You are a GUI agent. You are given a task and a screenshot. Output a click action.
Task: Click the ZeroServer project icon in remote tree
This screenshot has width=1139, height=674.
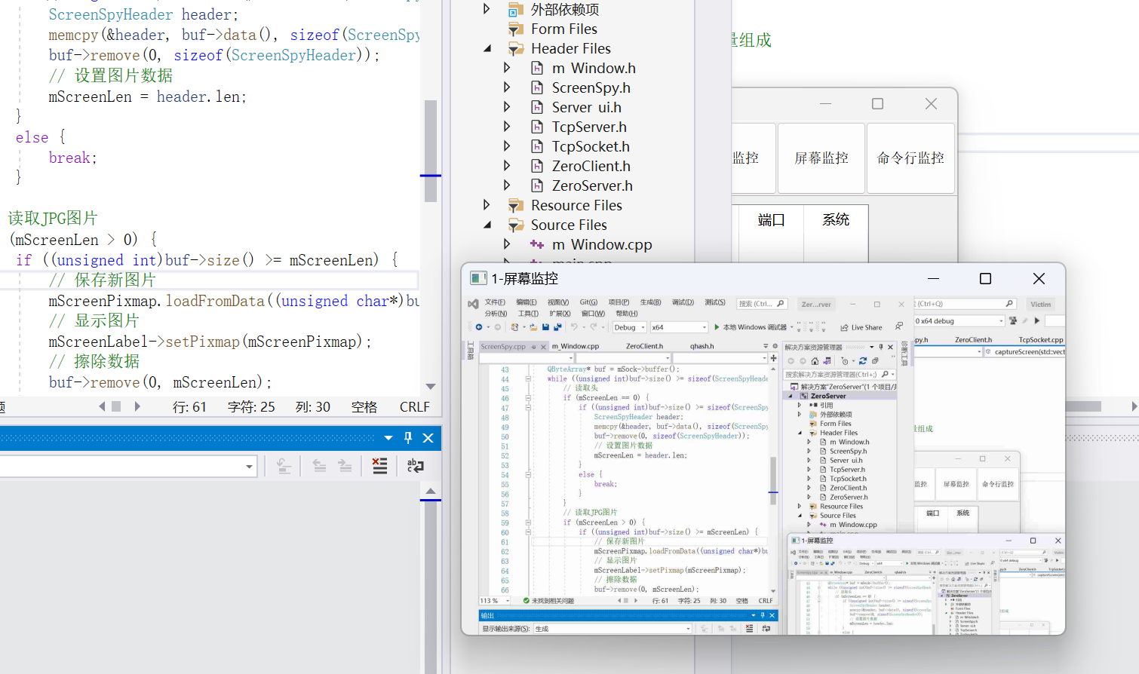point(804,396)
